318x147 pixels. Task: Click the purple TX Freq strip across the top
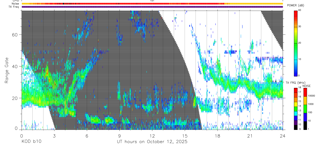(x=152, y=7)
